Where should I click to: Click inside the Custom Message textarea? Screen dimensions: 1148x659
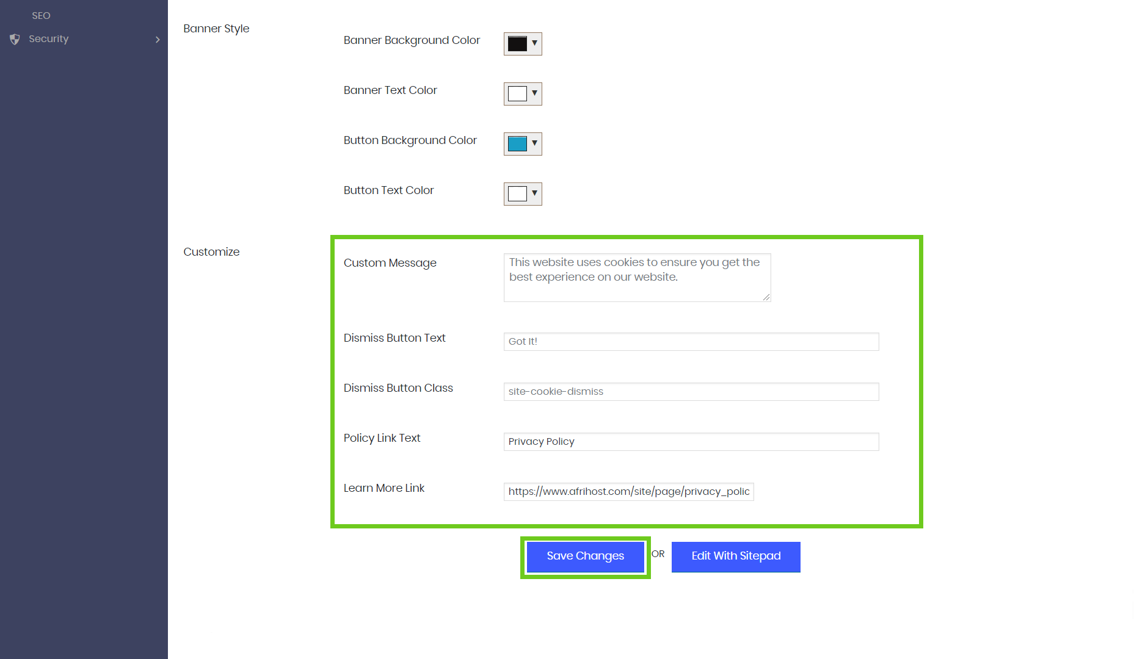[636, 278]
